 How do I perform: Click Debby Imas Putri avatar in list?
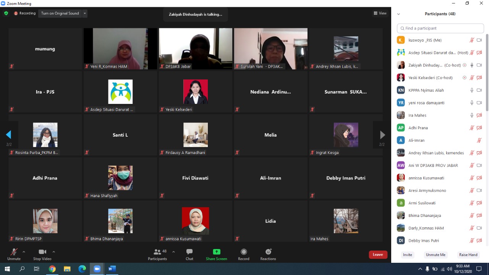pyautogui.click(x=401, y=241)
